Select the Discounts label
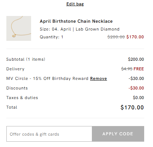153x147 pixels. point(17,88)
